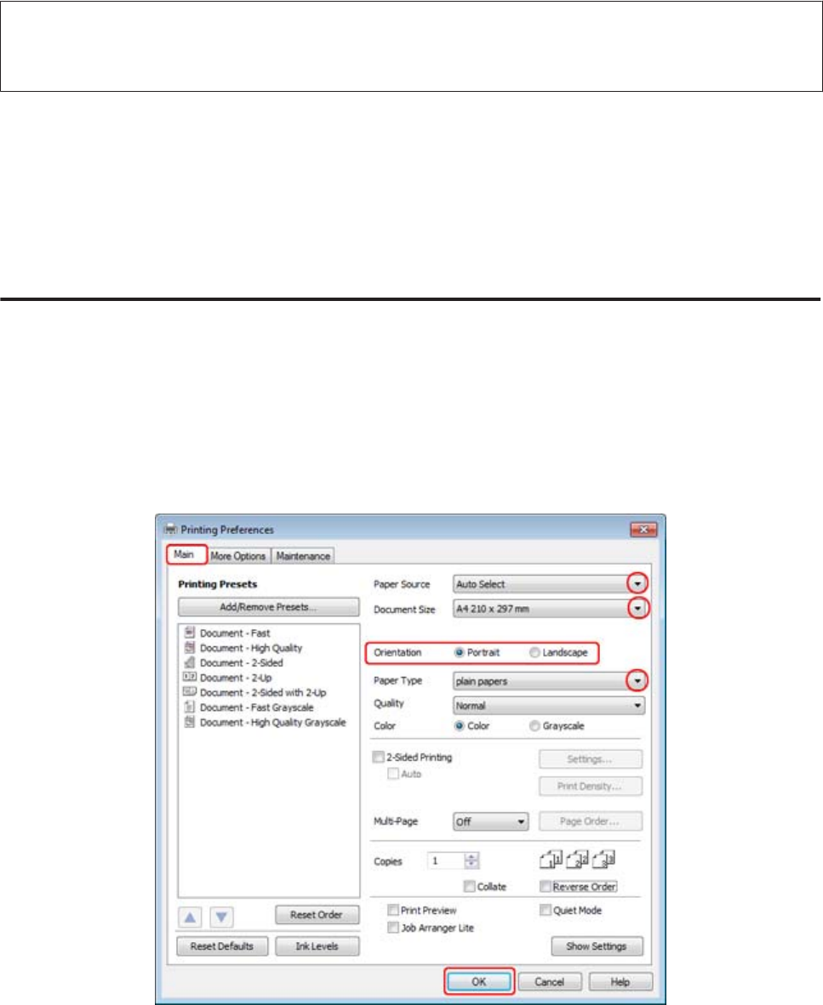Viewport: 823px width, 1005px height.
Task: Select 'Document - Fast' preset text
Action: (235, 633)
